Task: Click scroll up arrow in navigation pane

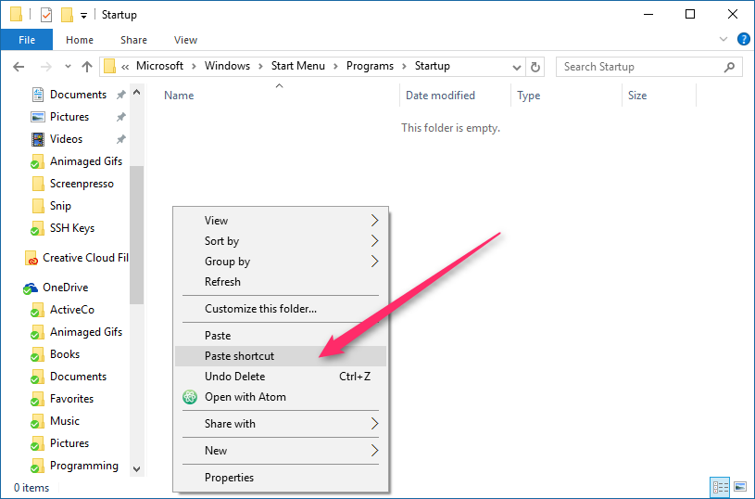Action: [137, 92]
